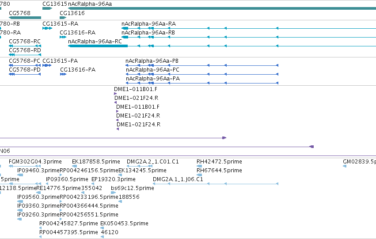Select EST IP09260.3prime
Viewport: 376px width, 239px height.
click(x=38, y=215)
